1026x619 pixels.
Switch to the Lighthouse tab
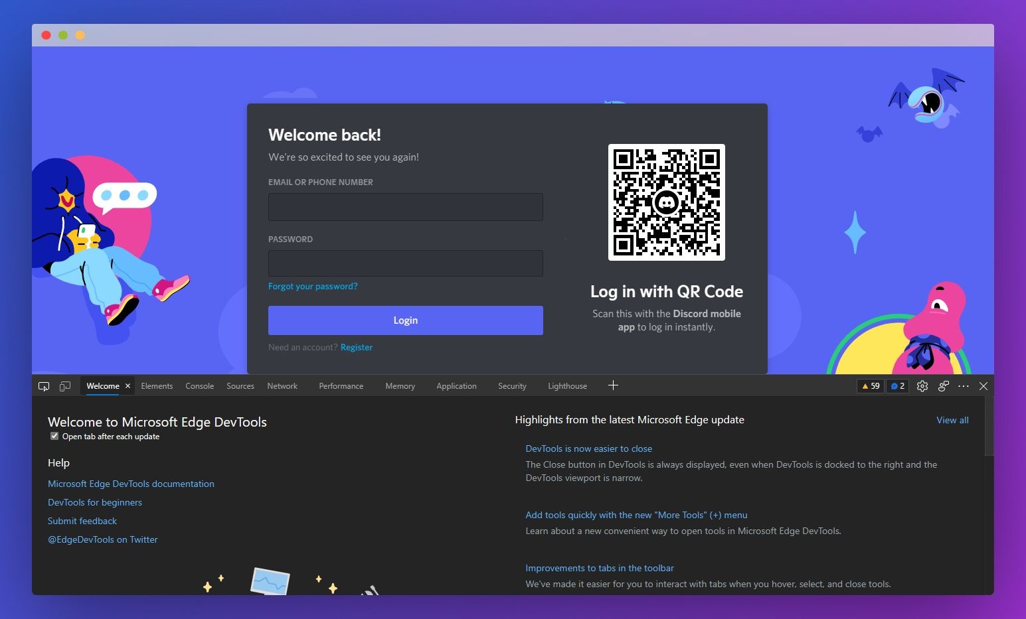pos(568,386)
